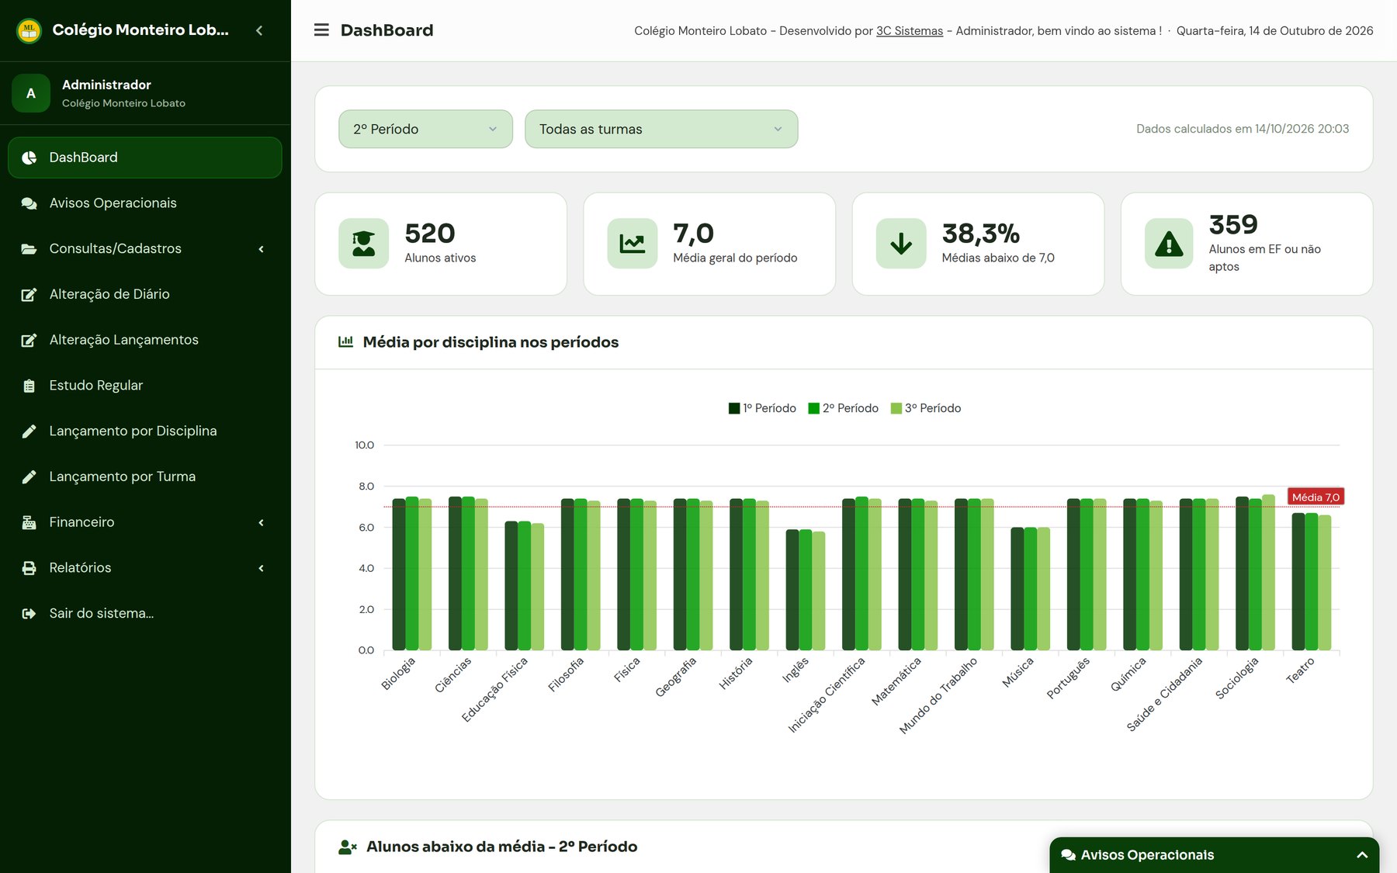
Task: Click the Alteração de Diário edit icon
Action: click(x=29, y=295)
